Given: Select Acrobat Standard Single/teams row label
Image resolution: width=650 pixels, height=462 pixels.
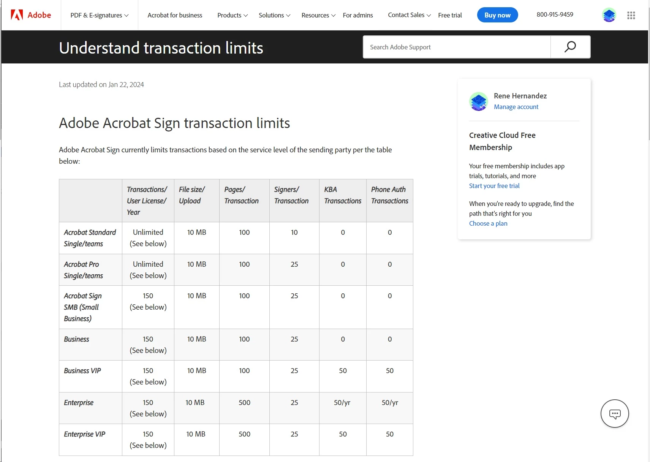Looking at the screenshot, I should point(90,238).
